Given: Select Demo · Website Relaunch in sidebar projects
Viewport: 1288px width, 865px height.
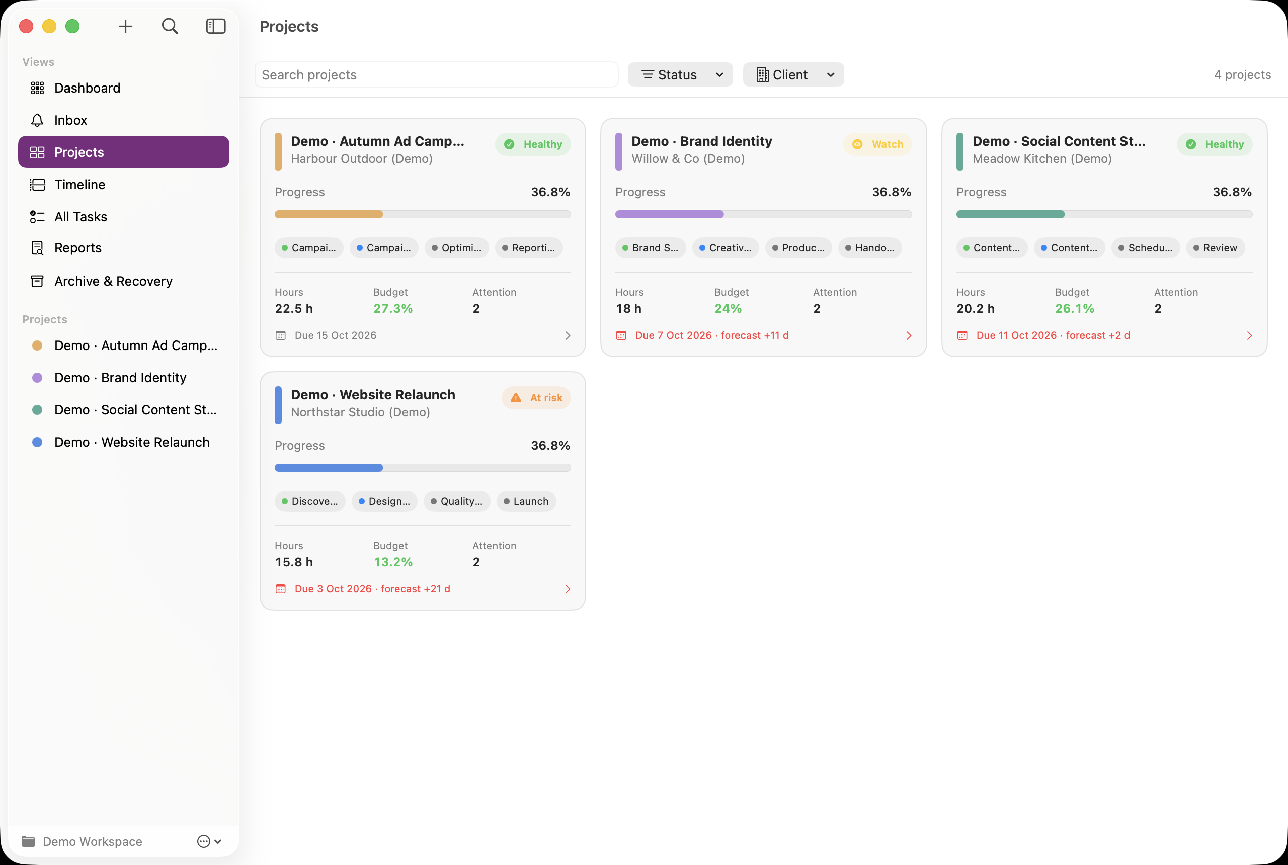Looking at the screenshot, I should click(x=124, y=443).
